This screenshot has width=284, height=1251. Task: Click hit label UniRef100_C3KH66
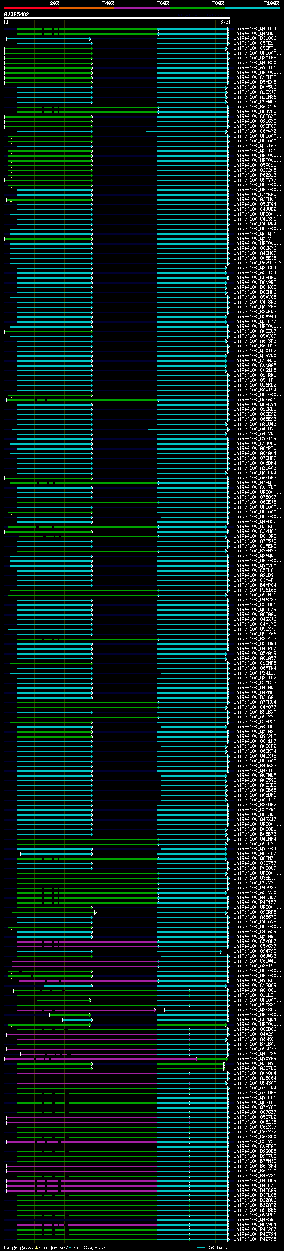click(255, 531)
